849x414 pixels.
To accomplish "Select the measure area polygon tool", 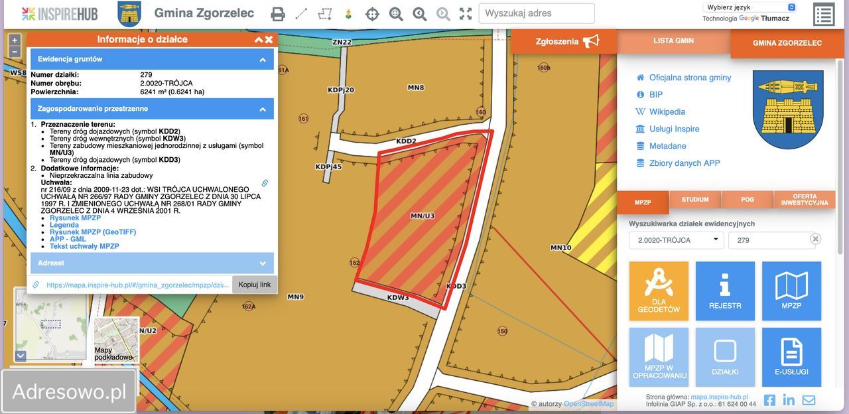I will click(325, 14).
